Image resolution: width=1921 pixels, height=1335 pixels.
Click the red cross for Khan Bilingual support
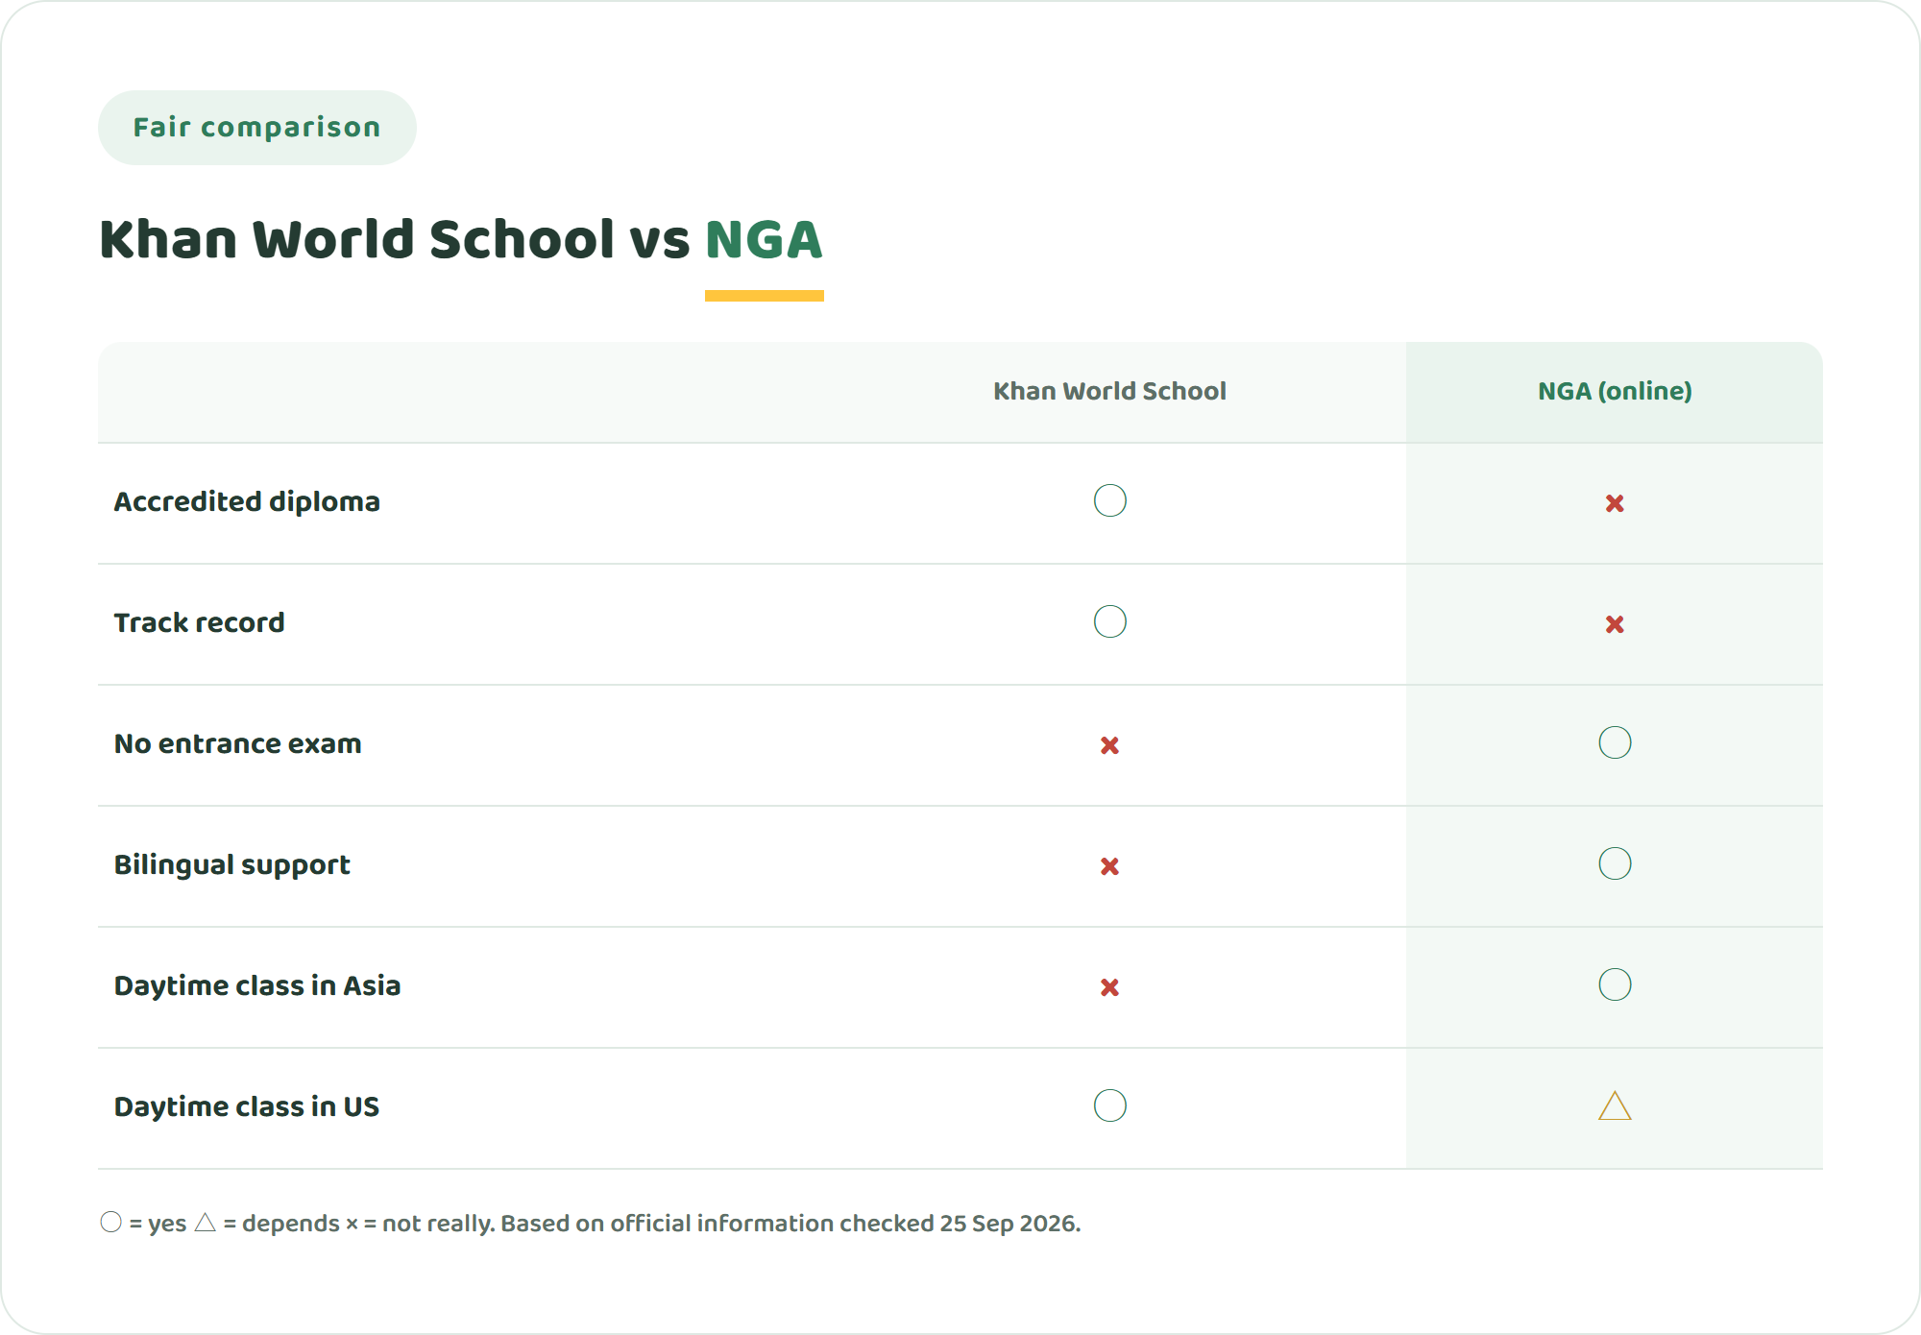click(x=1109, y=866)
